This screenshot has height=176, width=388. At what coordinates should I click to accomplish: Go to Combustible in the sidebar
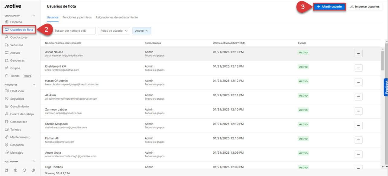[18, 122]
